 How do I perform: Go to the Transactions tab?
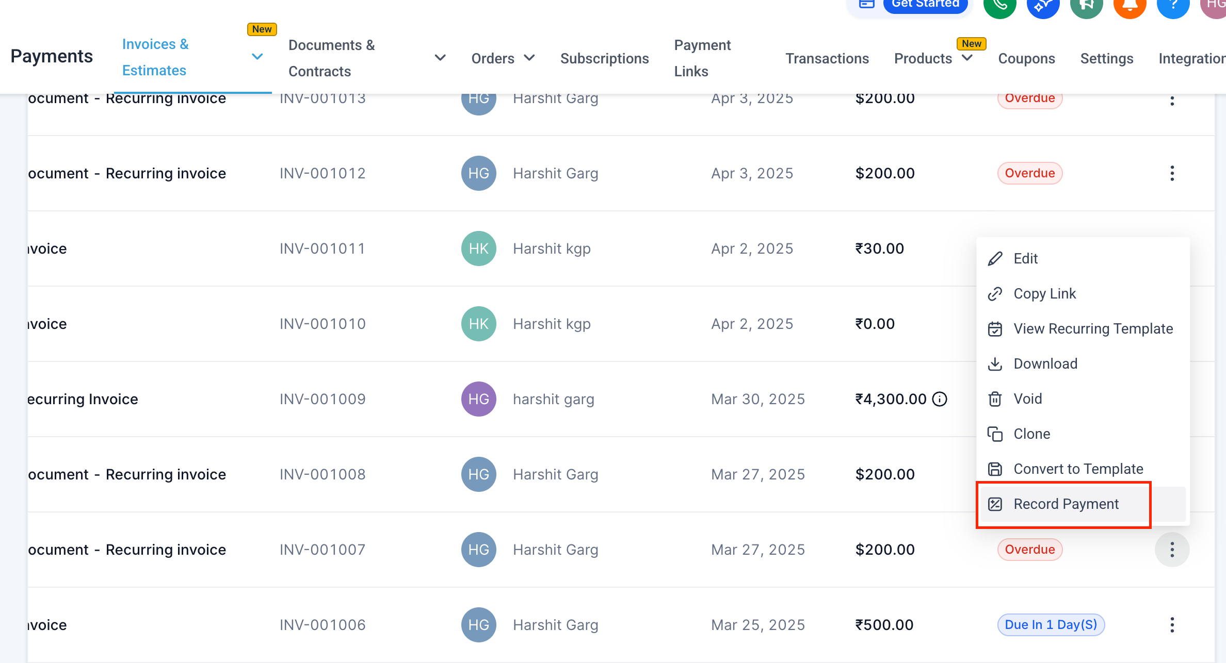[827, 59]
